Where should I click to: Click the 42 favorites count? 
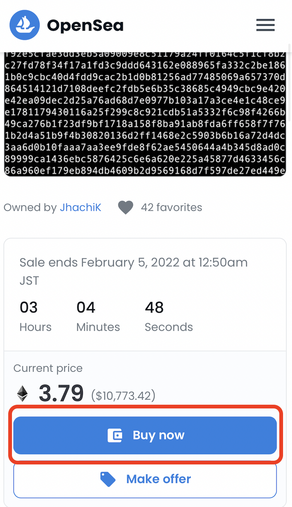coord(171,208)
